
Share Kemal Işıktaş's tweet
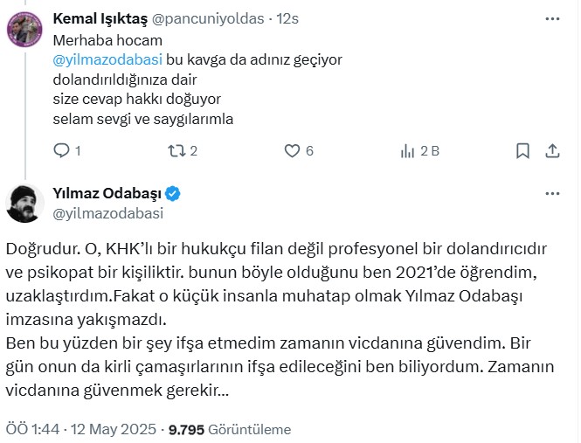click(552, 151)
